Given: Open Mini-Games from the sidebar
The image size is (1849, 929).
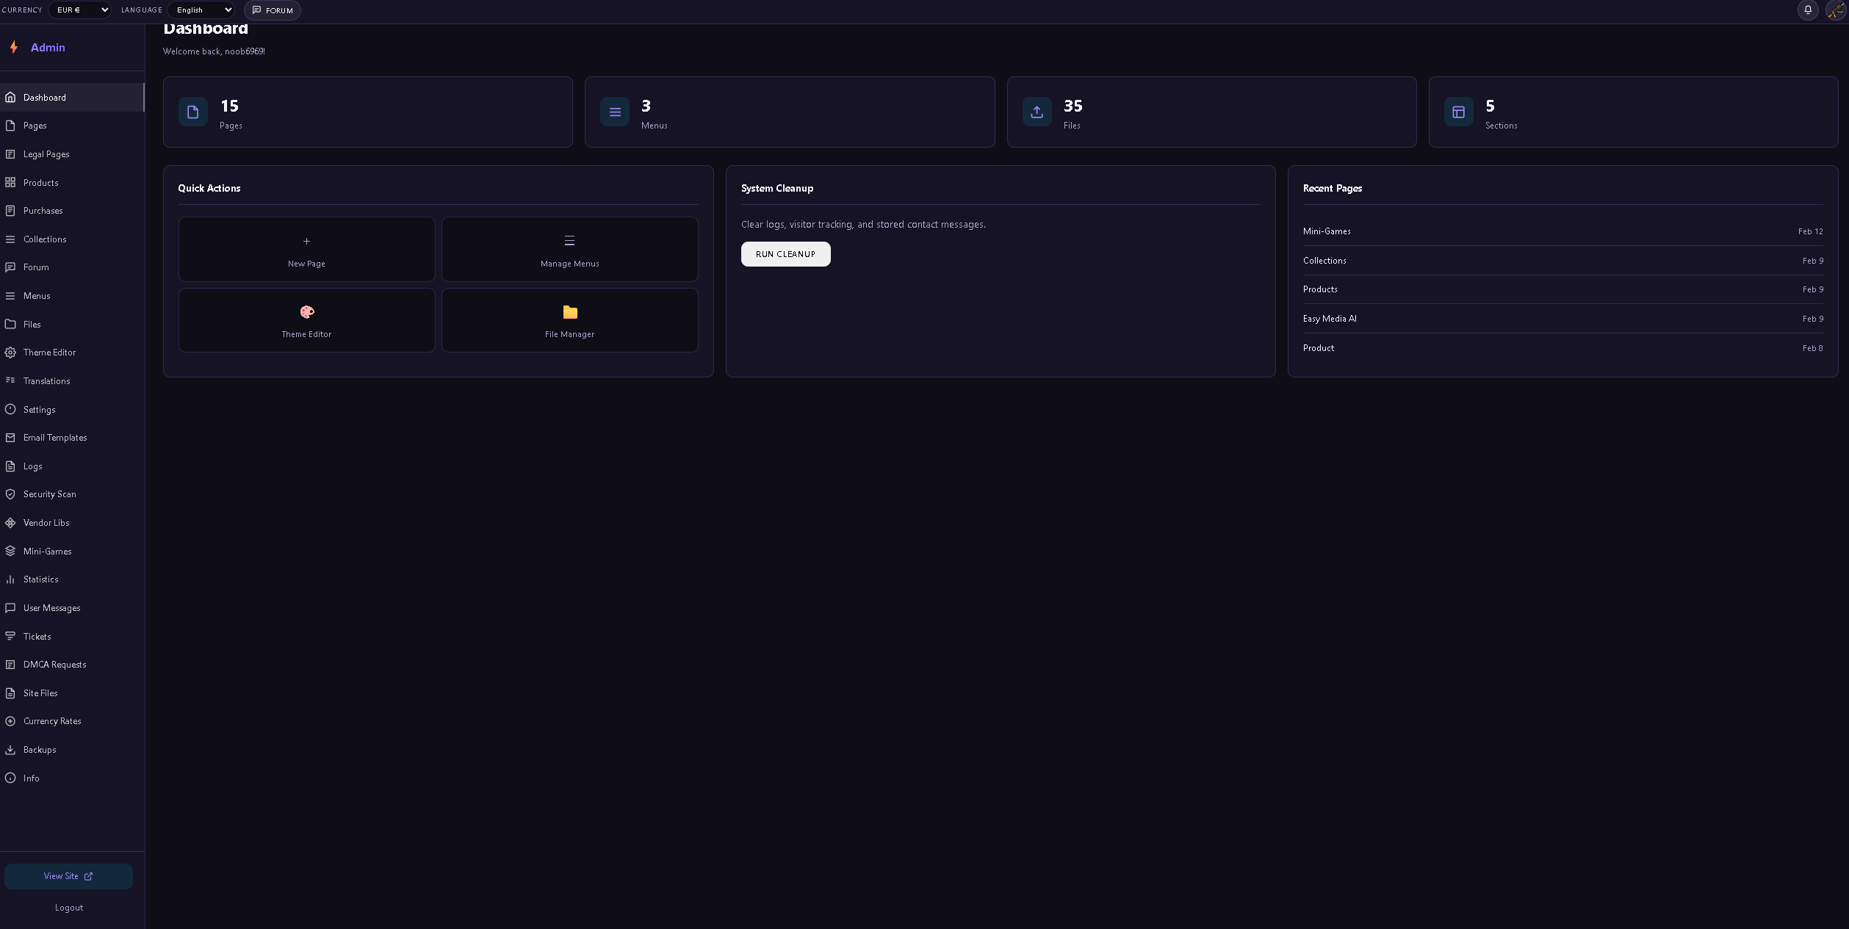Looking at the screenshot, I should pos(47,551).
